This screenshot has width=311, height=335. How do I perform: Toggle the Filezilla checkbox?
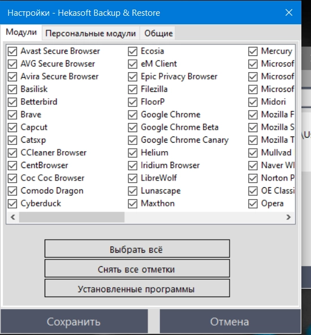click(132, 89)
